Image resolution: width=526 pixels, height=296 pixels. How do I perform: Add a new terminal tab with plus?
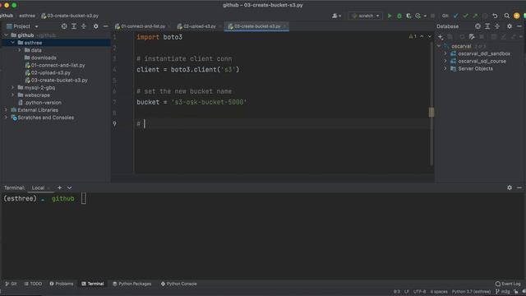pos(59,187)
